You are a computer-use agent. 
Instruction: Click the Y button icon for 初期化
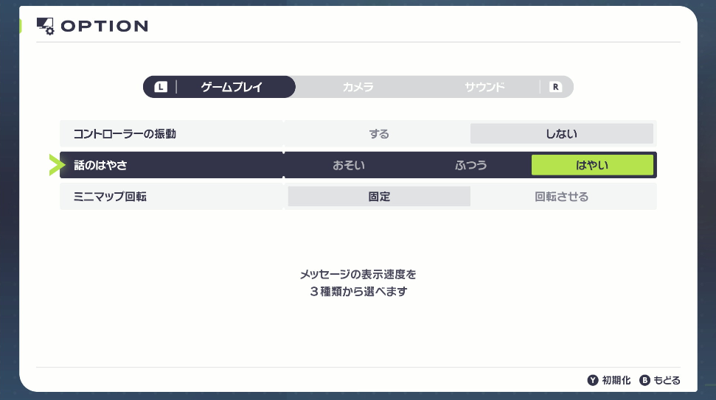[x=592, y=380]
